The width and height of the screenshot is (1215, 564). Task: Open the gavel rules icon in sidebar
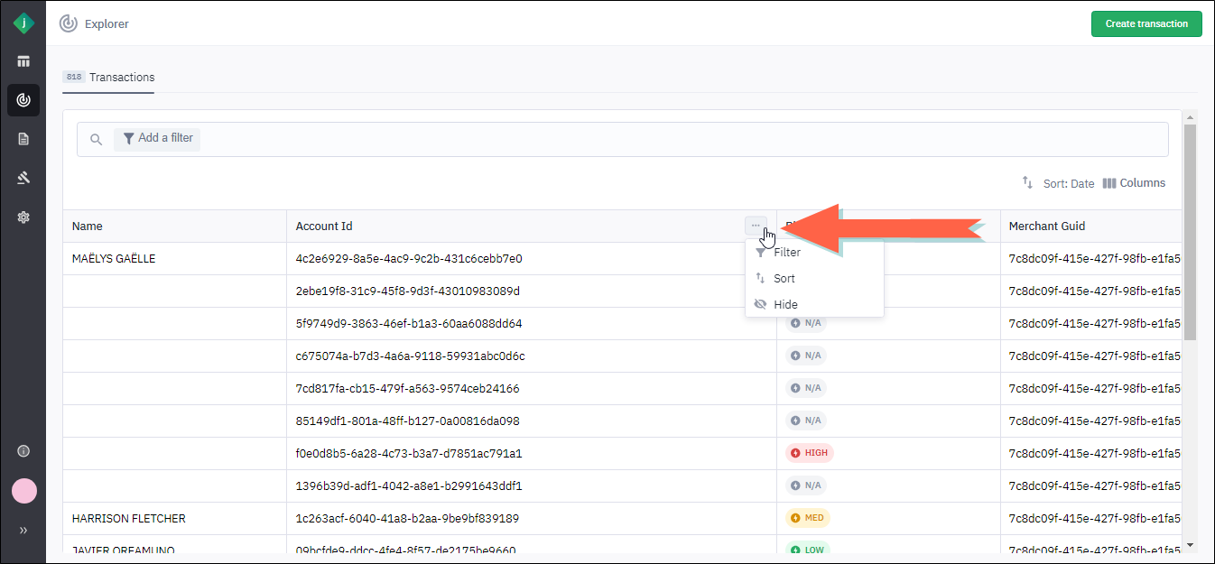coord(23,178)
